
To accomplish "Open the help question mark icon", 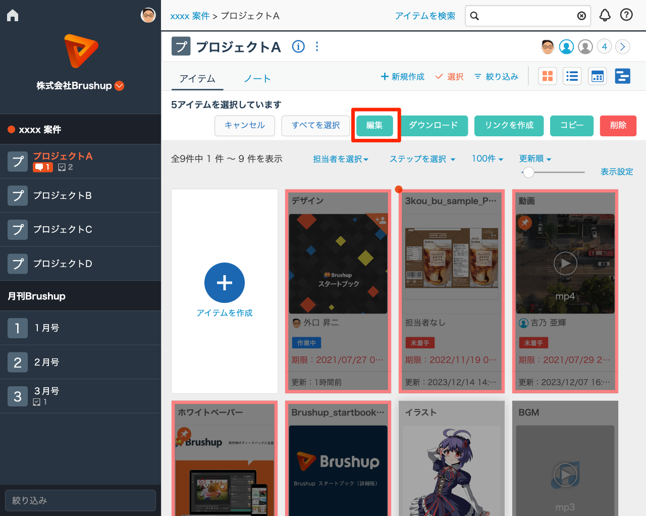I will point(626,15).
